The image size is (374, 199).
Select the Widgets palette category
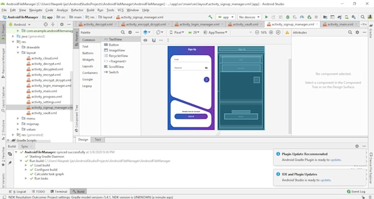(88, 59)
